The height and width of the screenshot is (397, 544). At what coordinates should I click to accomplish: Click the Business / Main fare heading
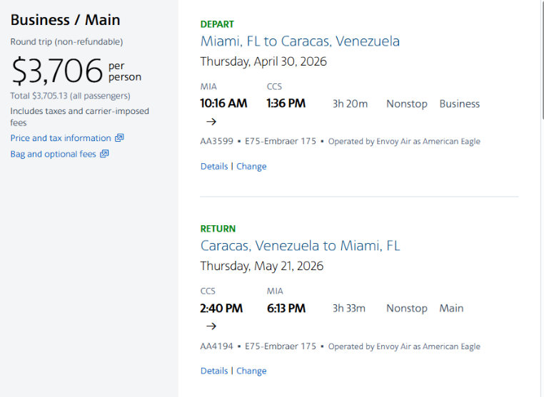coord(65,20)
